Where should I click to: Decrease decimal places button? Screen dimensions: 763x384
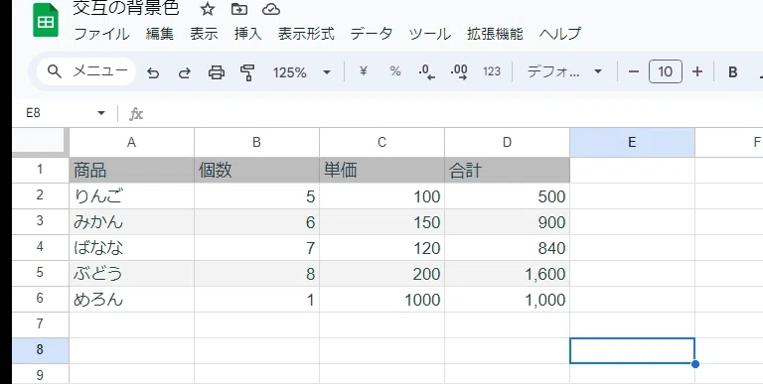coord(427,72)
